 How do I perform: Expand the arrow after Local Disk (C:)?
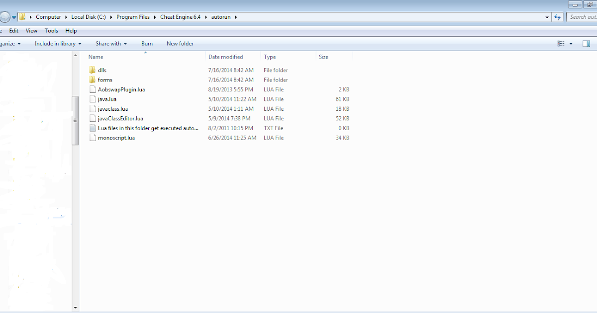point(111,17)
